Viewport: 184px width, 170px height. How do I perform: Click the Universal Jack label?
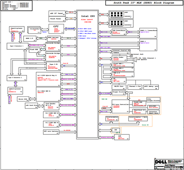tap(137, 54)
